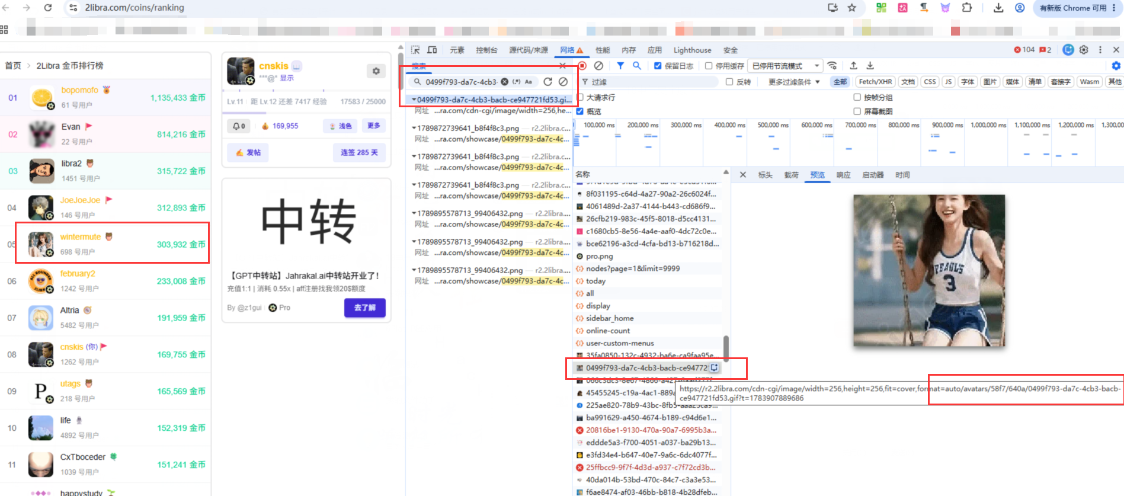Click the 去了解 button on the ad card
Screen dimensions: 1124x496
364,308
